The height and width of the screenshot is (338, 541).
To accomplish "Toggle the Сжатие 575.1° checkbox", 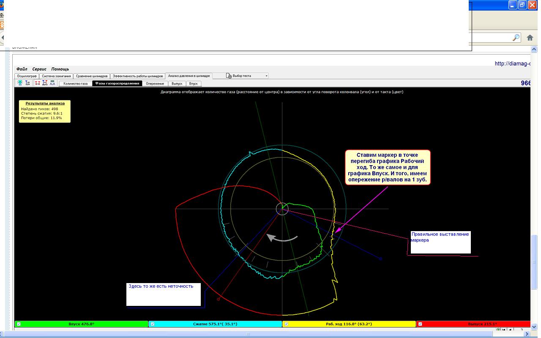I will 153,324.
